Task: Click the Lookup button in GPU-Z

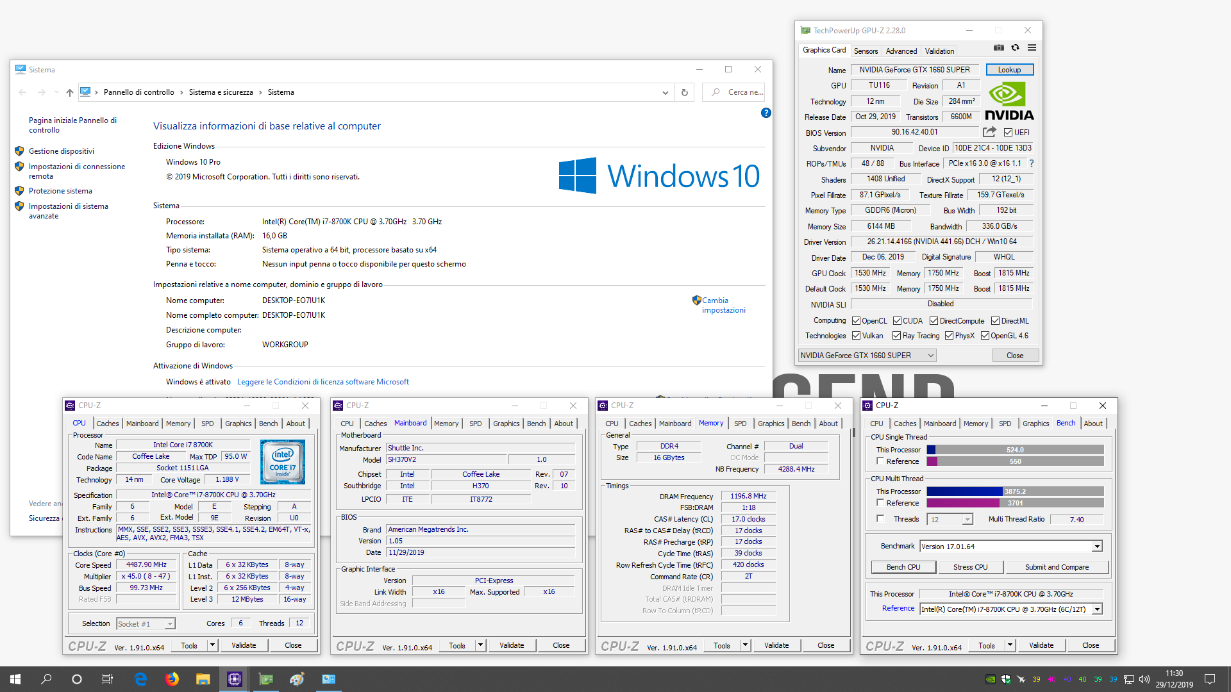Action: pos(1010,70)
